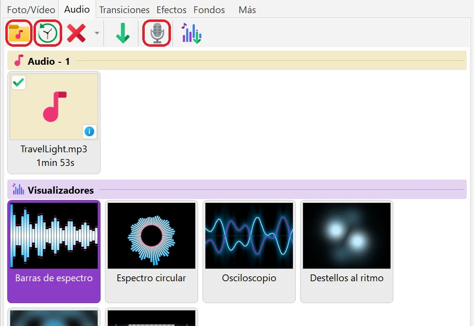Open the Efectos tab
The width and height of the screenshot is (474, 326).
(171, 10)
